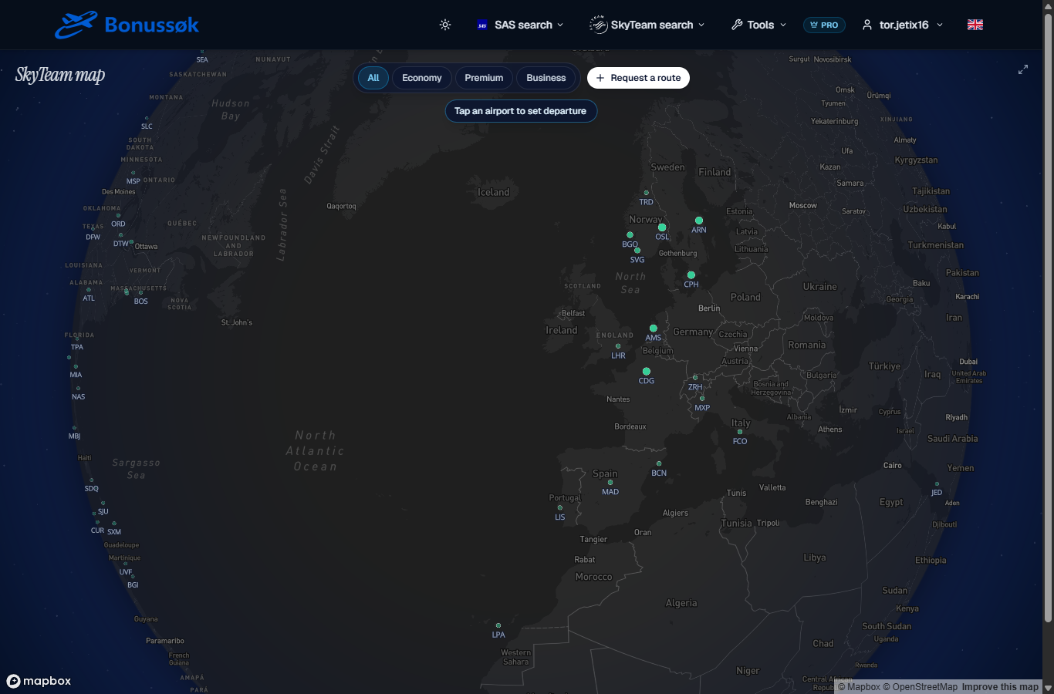1054x694 pixels.
Task: Open the SkyTeam search dropdown
Action: [647, 25]
